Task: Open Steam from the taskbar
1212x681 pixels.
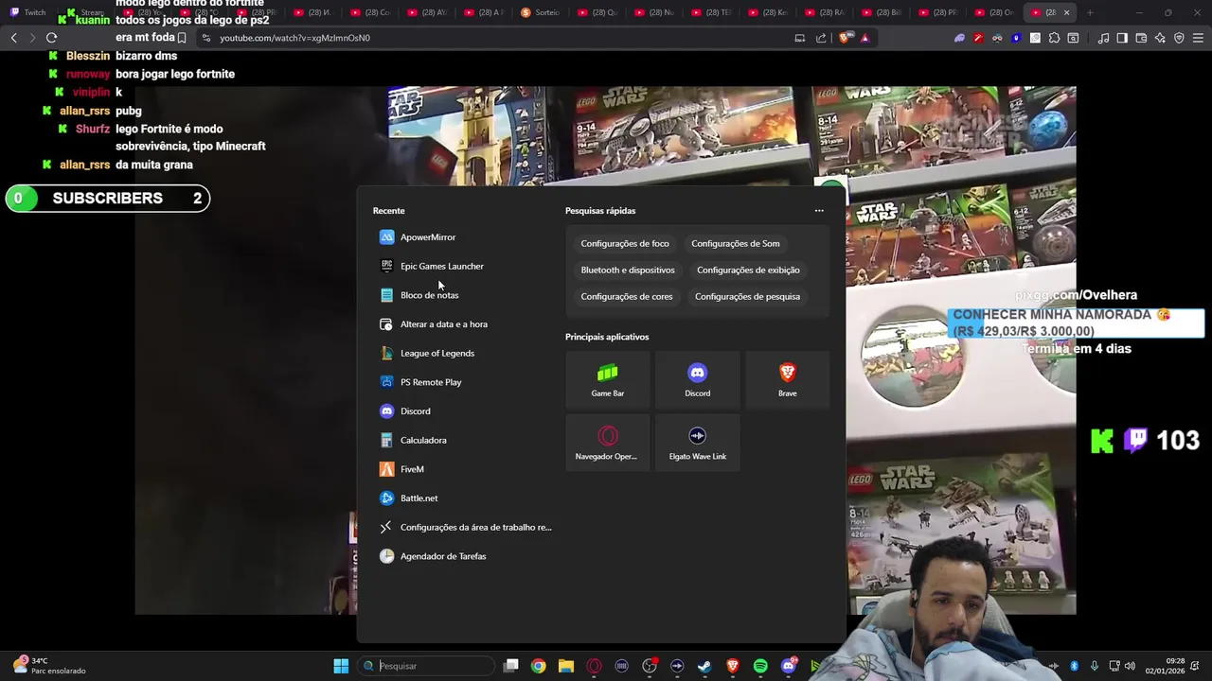Action: pyautogui.click(x=704, y=666)
